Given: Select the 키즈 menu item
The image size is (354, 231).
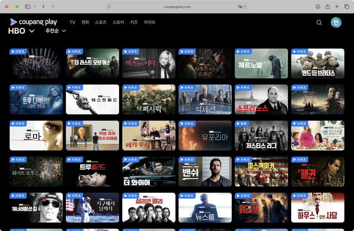Looking at the screenshot, I should 134,22.
